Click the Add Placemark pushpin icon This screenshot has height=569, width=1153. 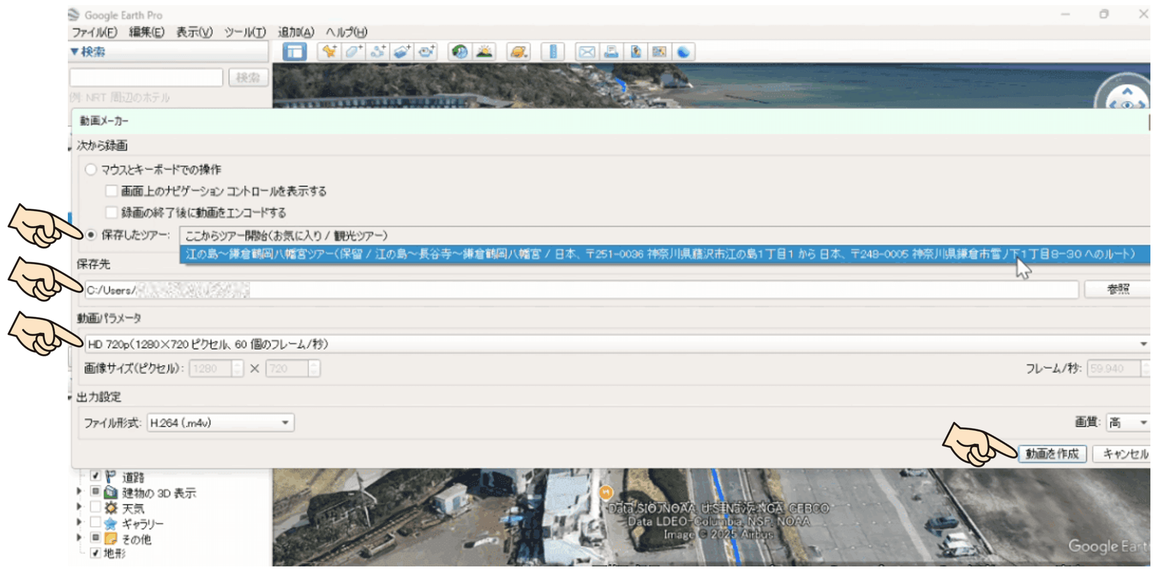tap(329, 52)
